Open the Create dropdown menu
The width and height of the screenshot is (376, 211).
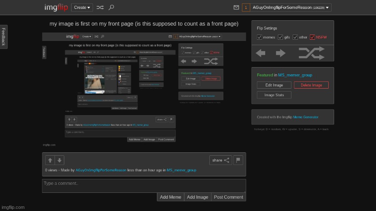[82, 8]
